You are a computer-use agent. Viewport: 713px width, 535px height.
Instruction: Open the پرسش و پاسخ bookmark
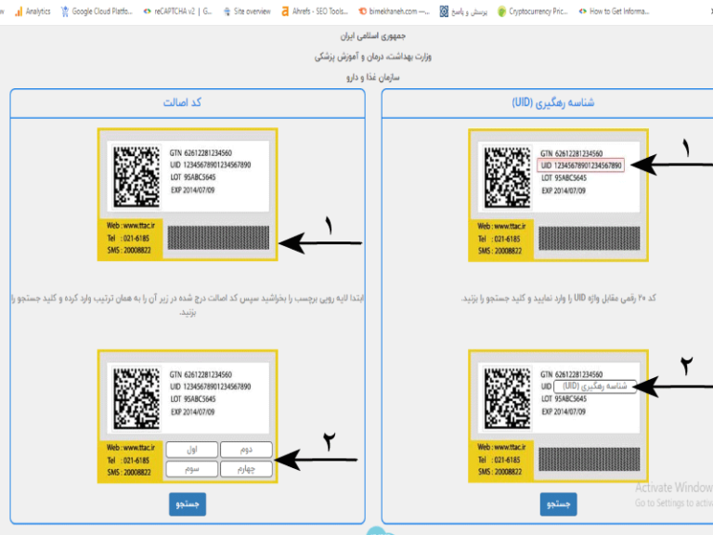(464, 11)
